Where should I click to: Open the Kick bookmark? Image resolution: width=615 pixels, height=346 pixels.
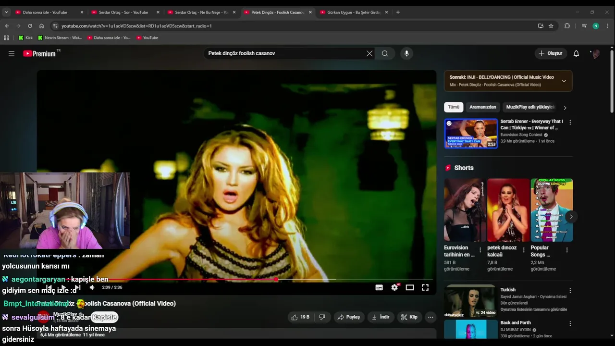tap(25, 37)
